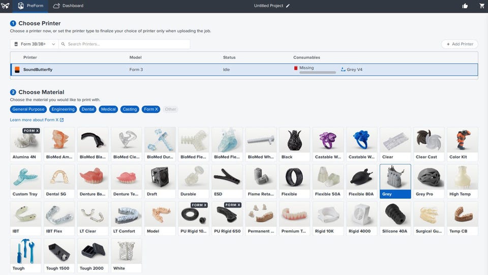Choose Tough 2000 material

(93, 256)
